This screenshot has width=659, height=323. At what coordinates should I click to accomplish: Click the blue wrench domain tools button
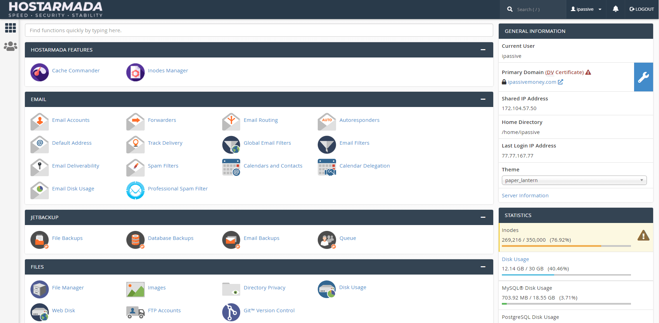point(643,77)
